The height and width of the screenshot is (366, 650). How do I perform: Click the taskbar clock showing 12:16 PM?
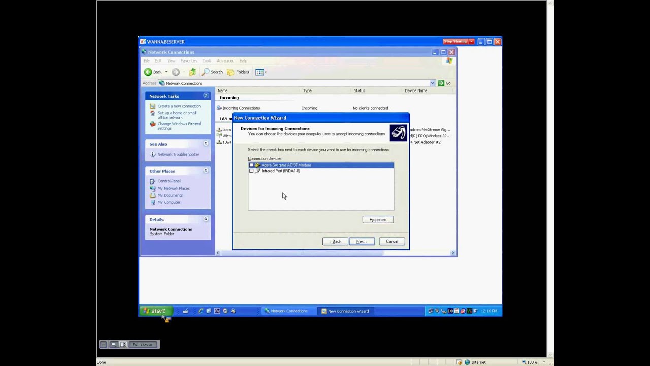[x=489, y=311]
